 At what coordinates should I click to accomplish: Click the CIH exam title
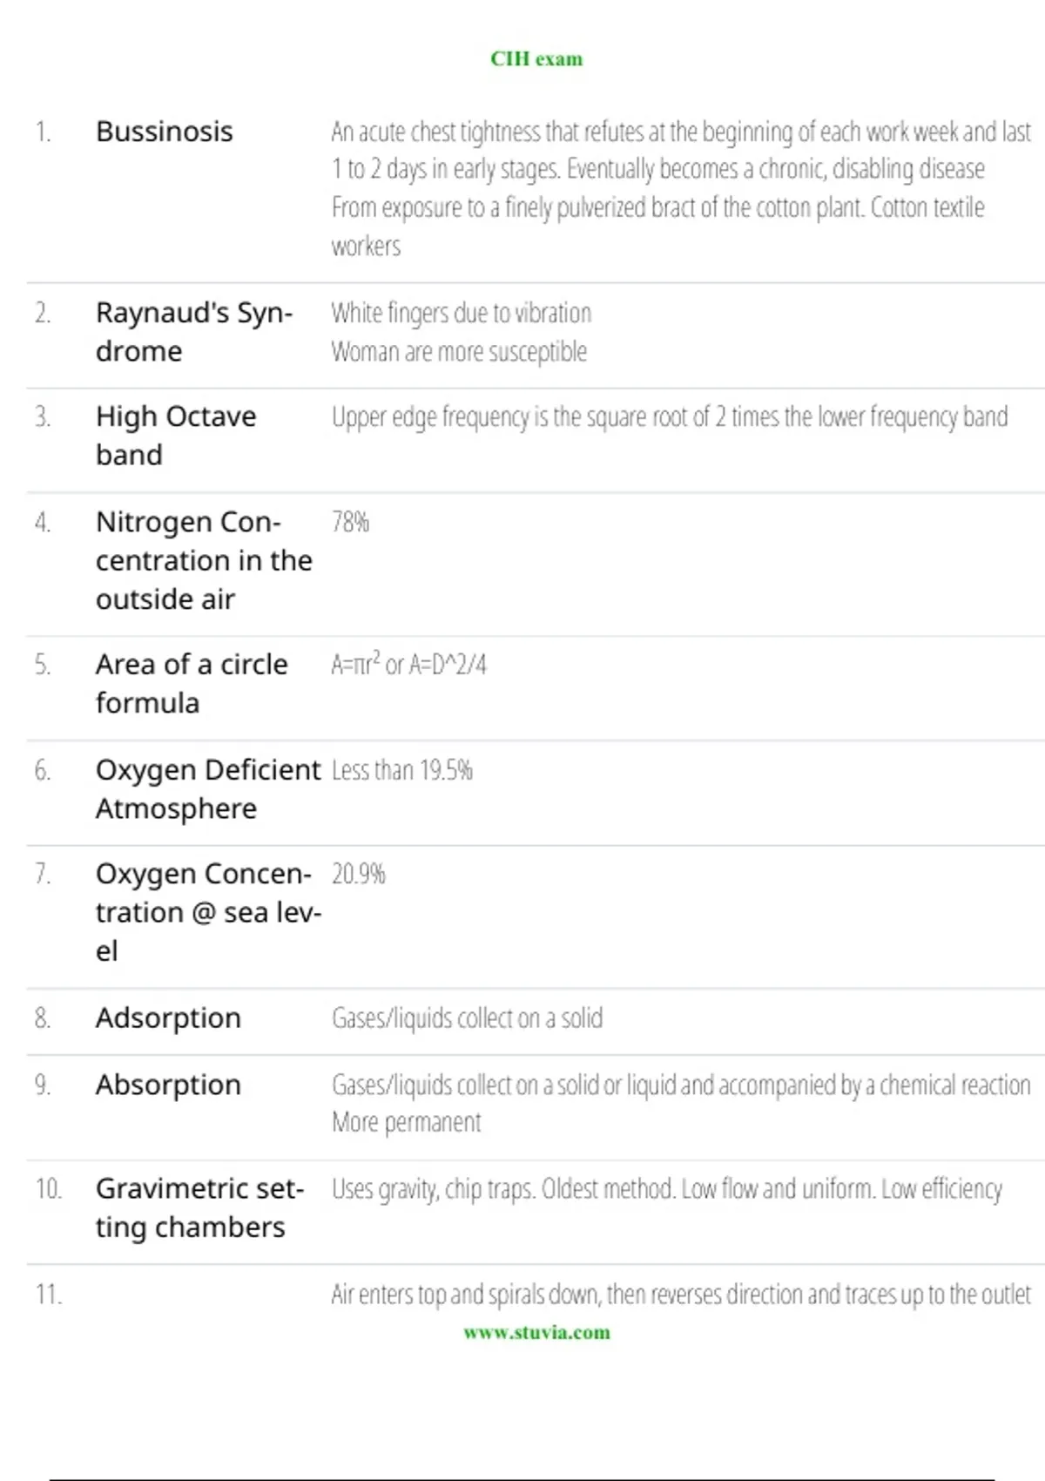(536, 59)
